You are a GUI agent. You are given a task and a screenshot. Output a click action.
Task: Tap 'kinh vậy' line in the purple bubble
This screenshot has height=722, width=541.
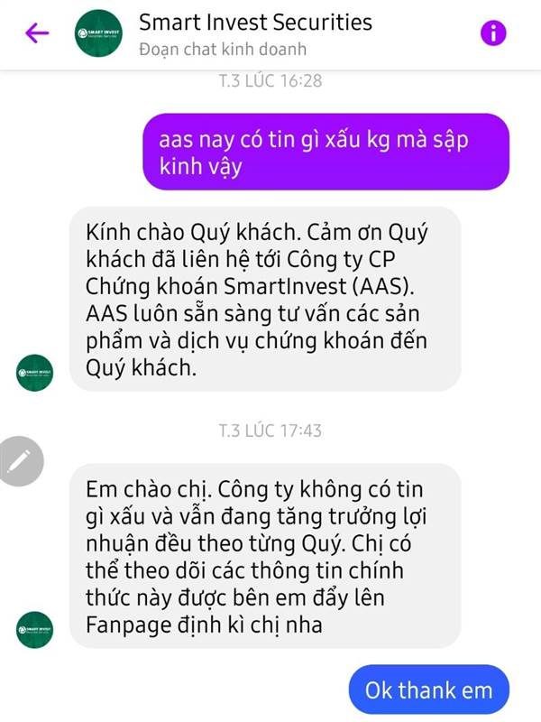[x=200, y=167]
